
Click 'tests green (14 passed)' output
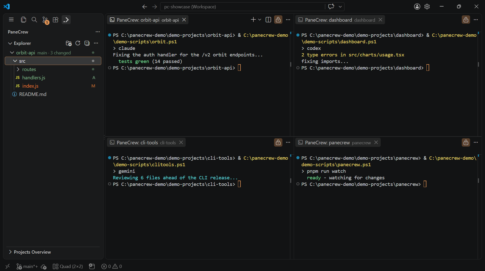150,61
